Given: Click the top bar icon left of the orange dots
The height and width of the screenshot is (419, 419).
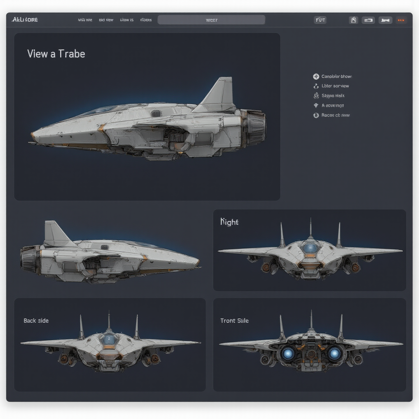Looking at the screenshot, I should click(385, 20).
